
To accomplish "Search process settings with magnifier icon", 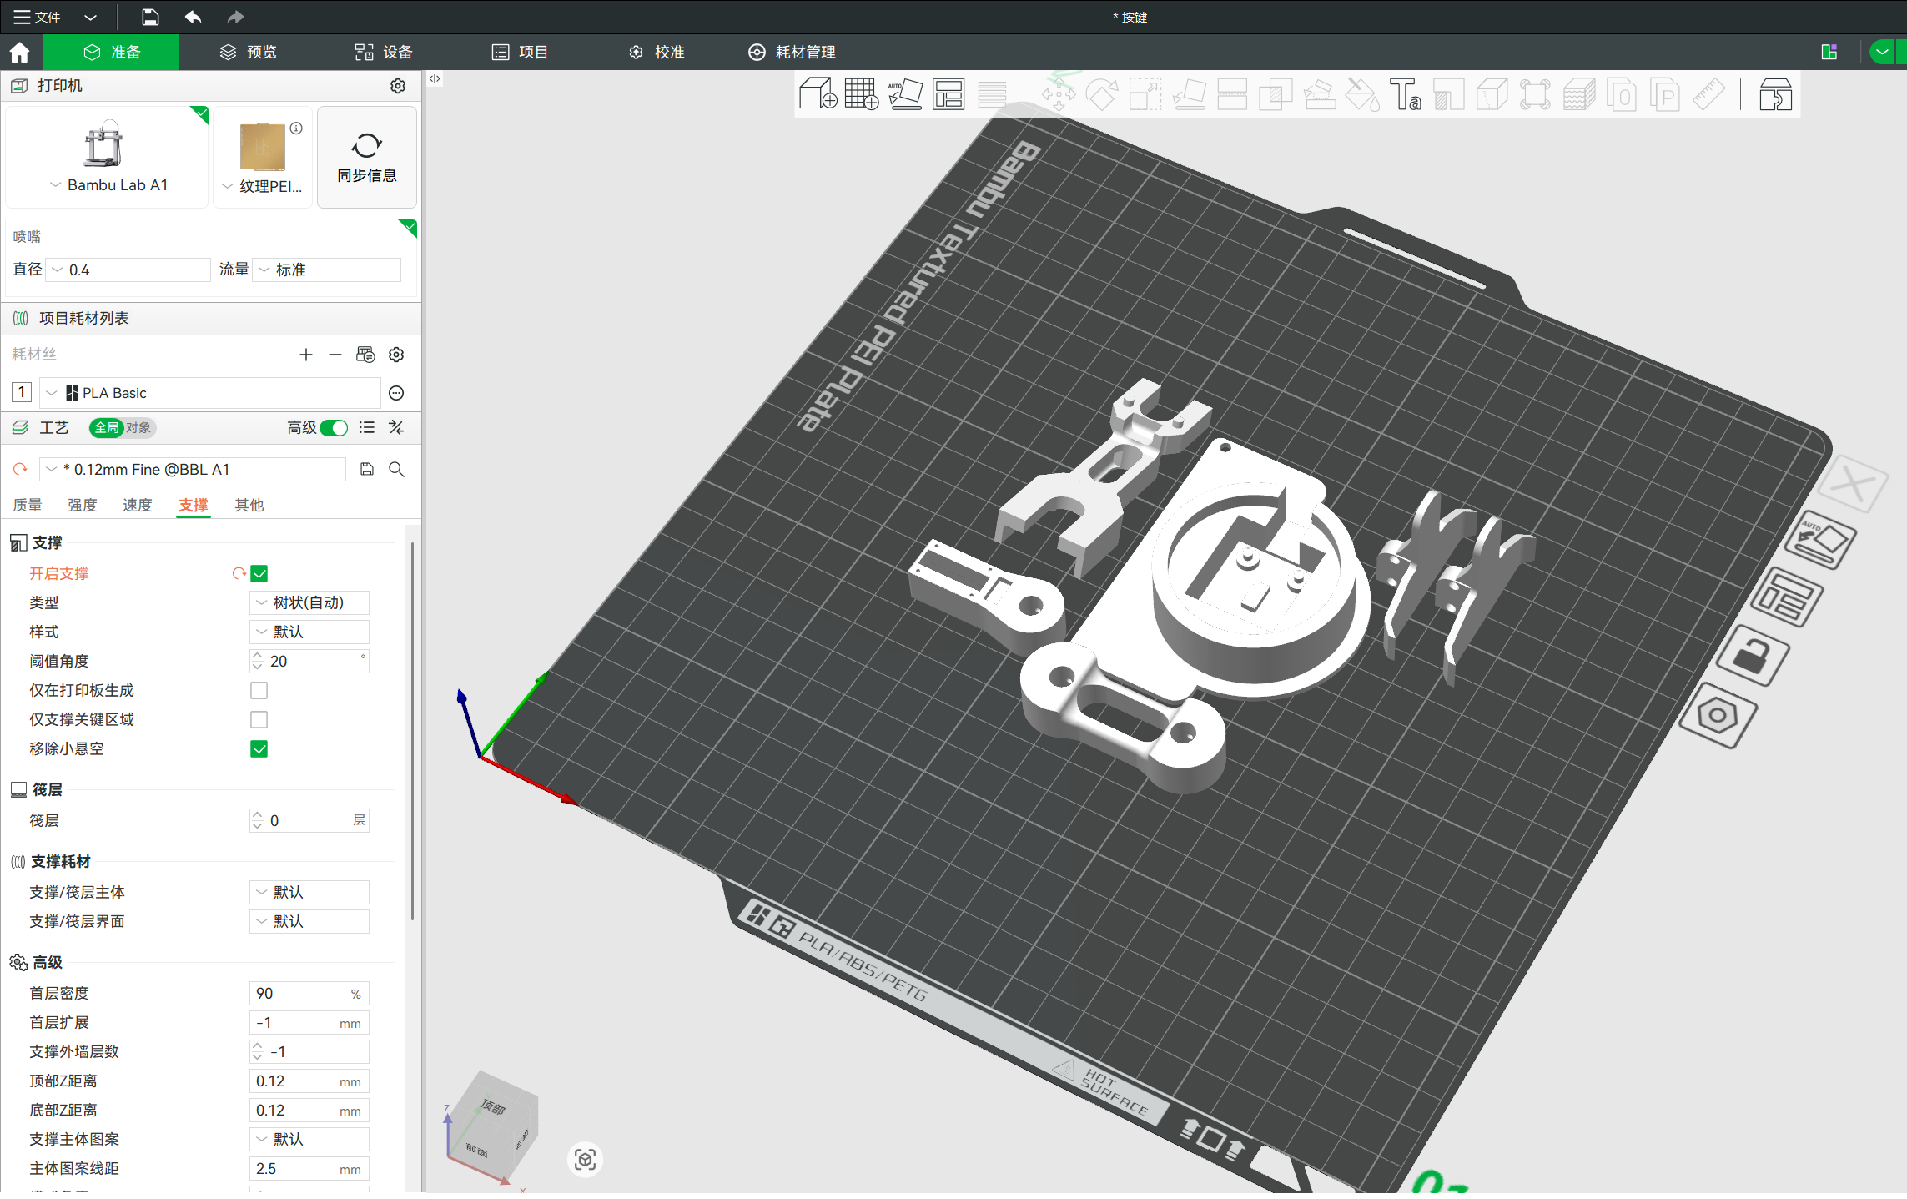I will (x=397, y=470).
